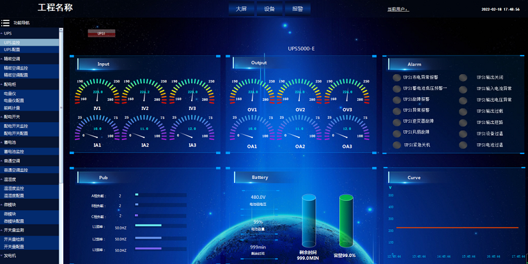The width and height of the screenshot is (528, 264).
Task: Click the OV2 output voltage gauge
Action: point(300,91)
